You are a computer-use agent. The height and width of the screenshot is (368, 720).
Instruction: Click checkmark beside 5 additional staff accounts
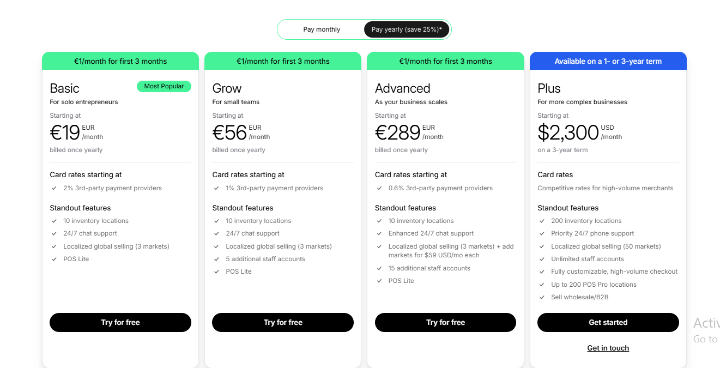pos(217,259)
